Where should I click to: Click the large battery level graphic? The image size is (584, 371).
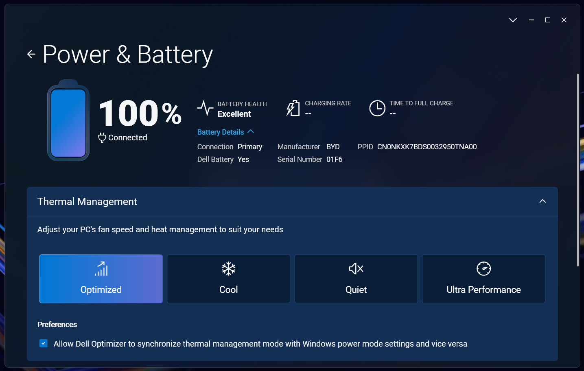click(68, 120)
